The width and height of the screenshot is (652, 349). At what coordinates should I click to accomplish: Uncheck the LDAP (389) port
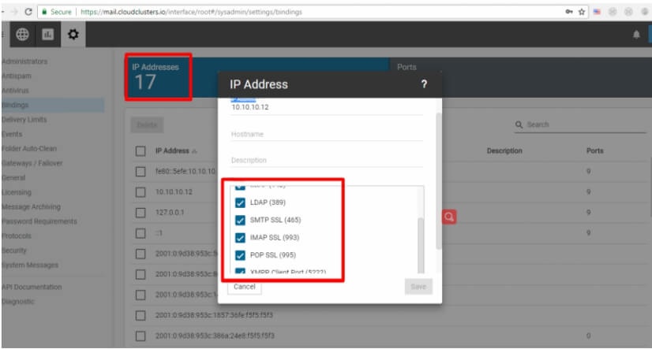(x=240, y=202)
